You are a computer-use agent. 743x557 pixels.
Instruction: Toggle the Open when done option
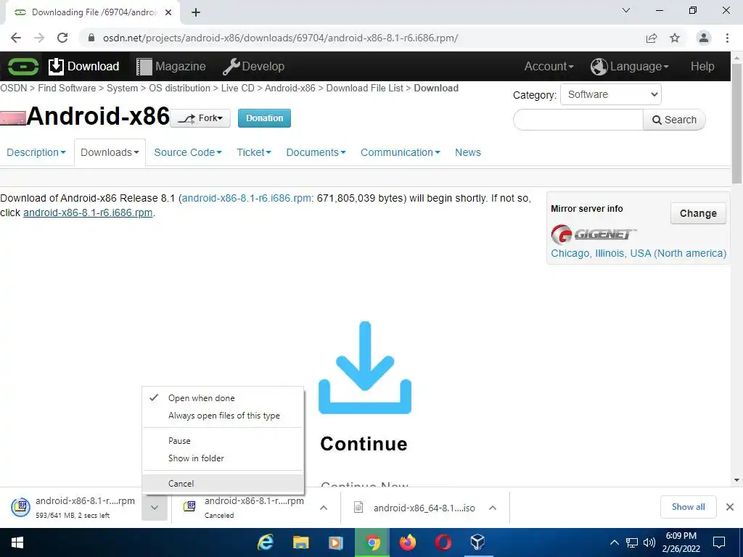coord(223,398)
